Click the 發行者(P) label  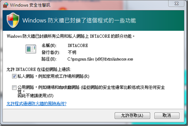click(x=51, y=53)
